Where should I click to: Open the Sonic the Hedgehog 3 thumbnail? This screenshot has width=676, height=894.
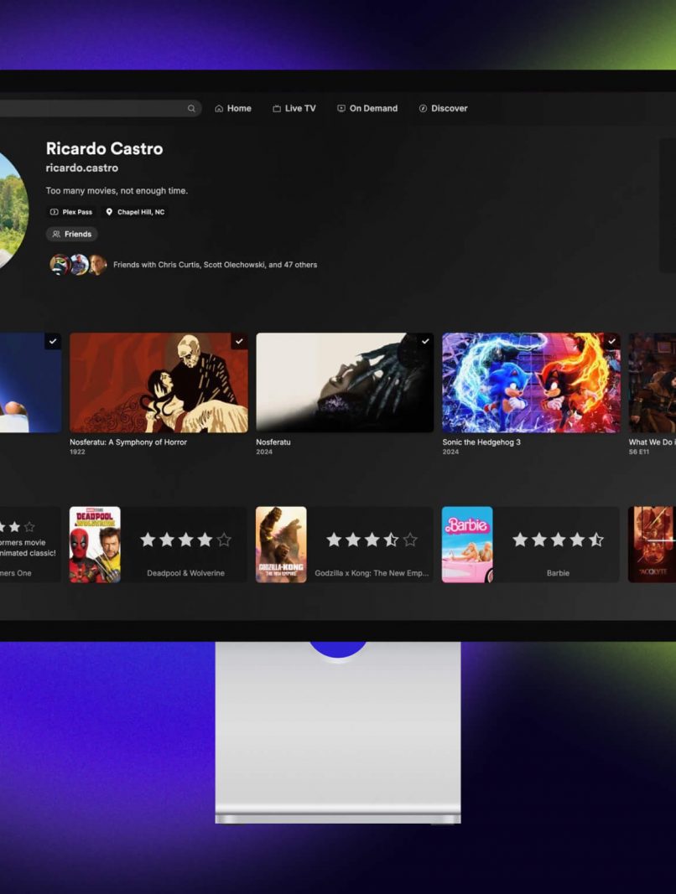pos(531,383)
